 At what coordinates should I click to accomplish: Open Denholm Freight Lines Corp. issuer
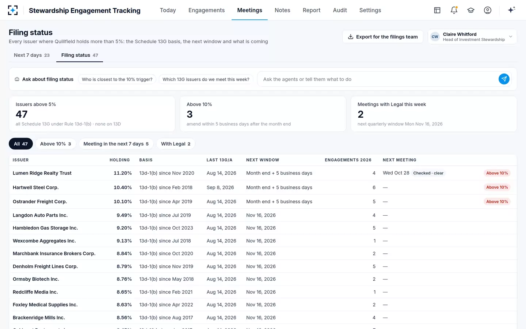(45, 266)
